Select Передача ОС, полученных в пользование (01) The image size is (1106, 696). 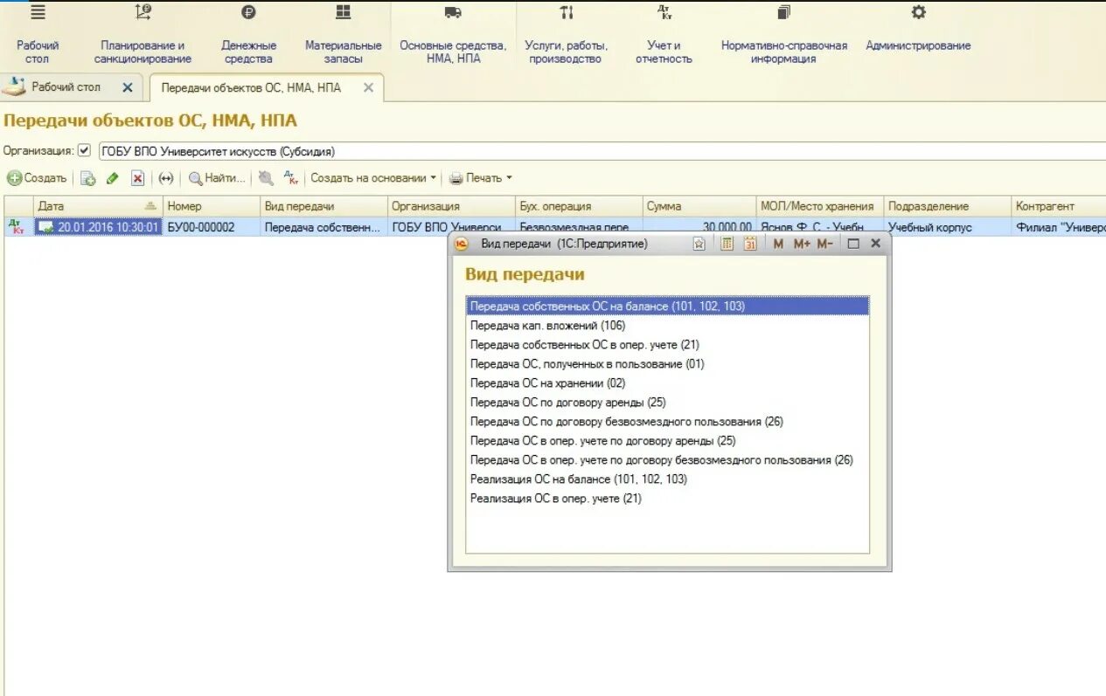pyautogui.click(x=667, y=364)
